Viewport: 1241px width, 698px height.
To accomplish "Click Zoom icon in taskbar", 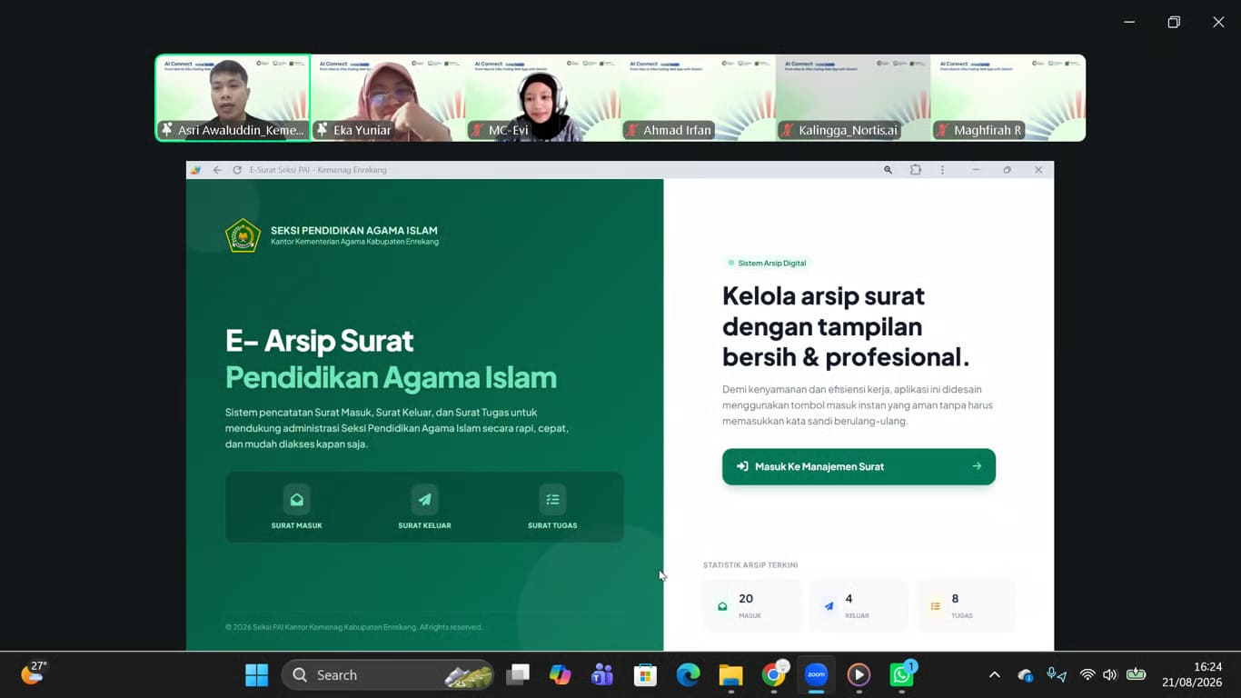I will click(x=816, y=675).
